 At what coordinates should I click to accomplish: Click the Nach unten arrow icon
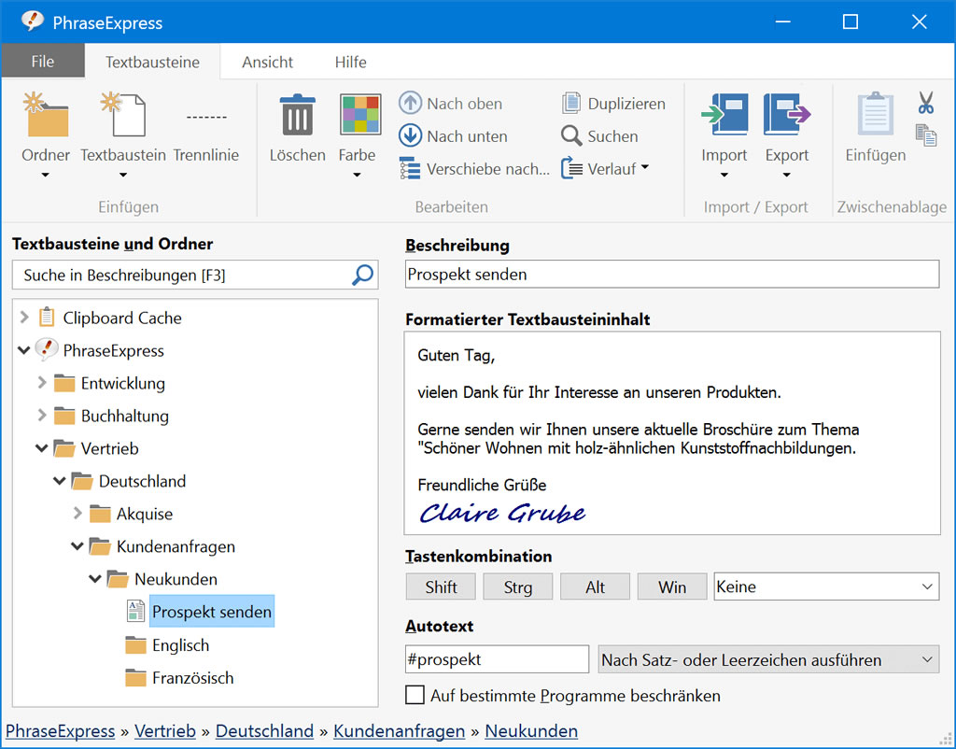click(411, 136)
